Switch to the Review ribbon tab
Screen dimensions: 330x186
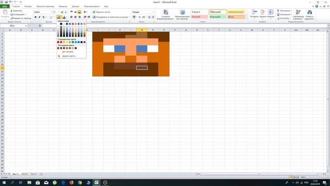(x=92, y=6)
